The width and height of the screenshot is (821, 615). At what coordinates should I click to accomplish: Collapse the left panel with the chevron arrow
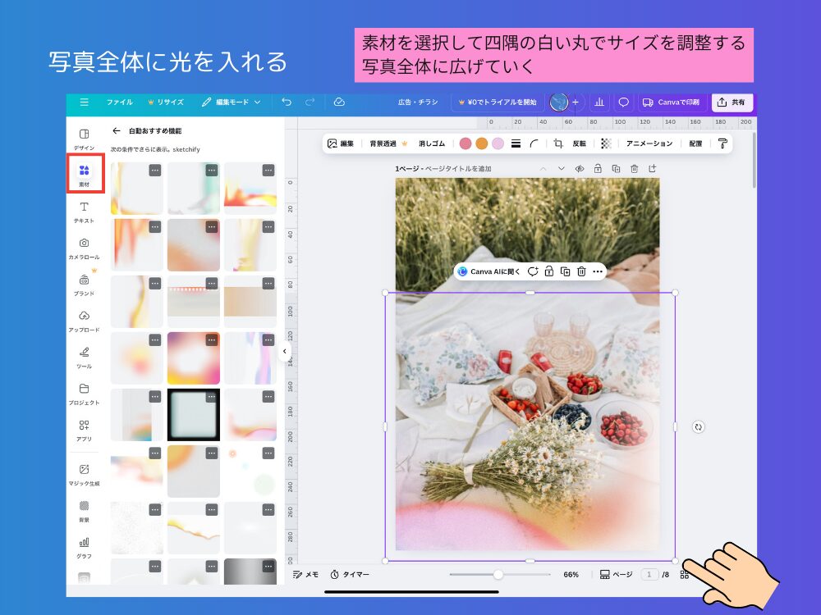tap(286, 351)
